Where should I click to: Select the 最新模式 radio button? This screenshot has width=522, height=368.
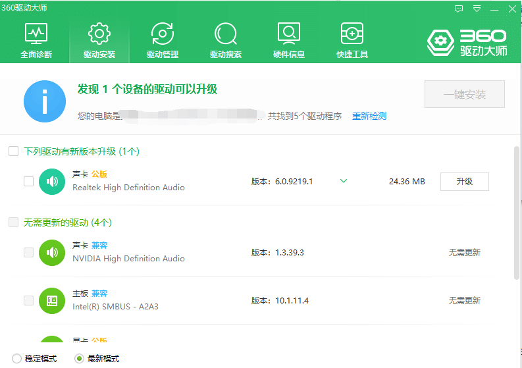[79, 359]
